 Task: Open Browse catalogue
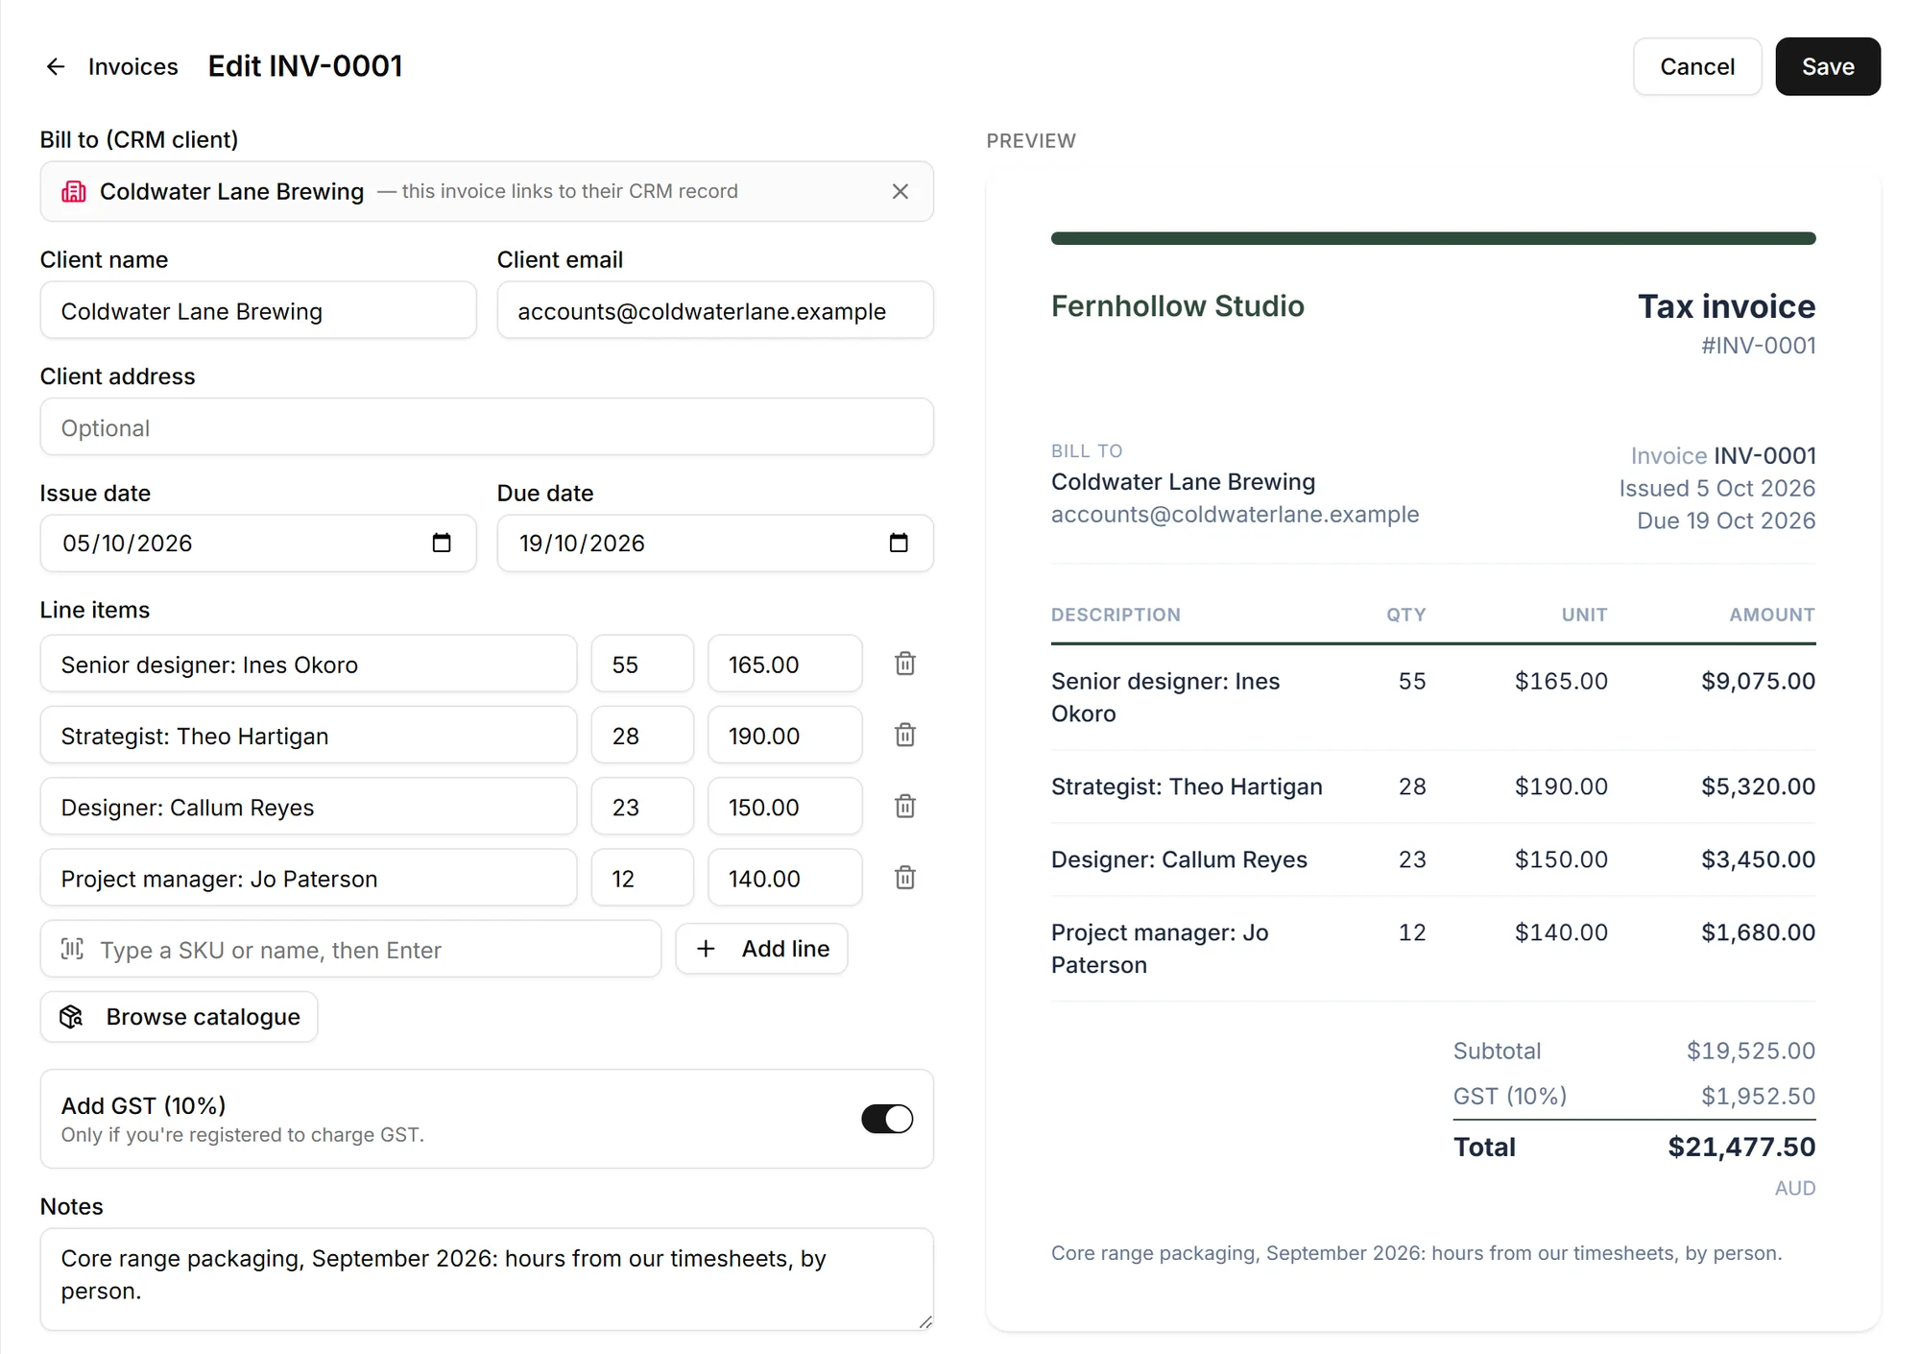(179, 1017)
